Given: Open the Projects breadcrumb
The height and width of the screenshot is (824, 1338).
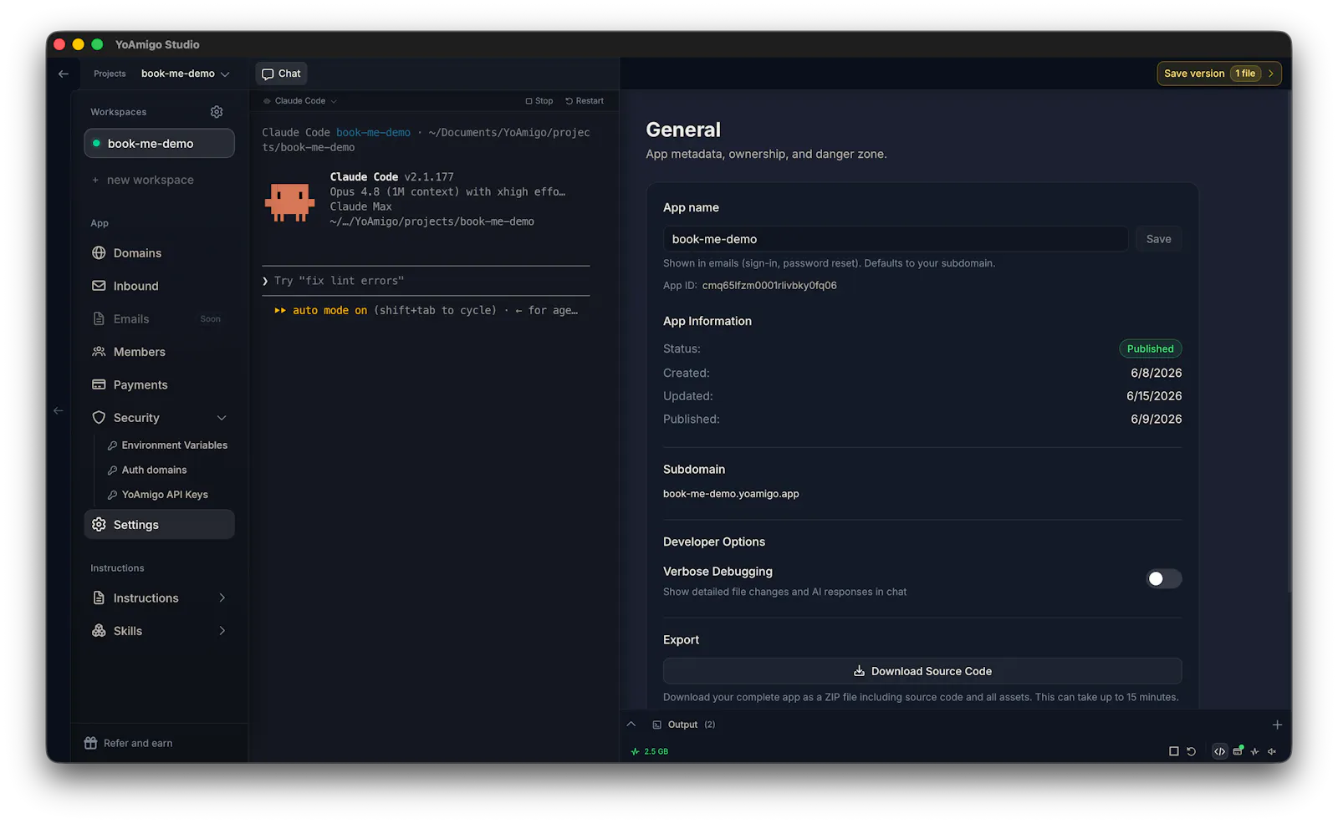Looking at the screenshot, I should 110,74.
